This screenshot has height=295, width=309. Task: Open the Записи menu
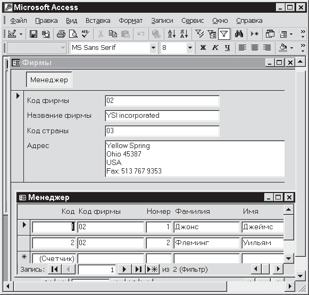pos(162,21)
